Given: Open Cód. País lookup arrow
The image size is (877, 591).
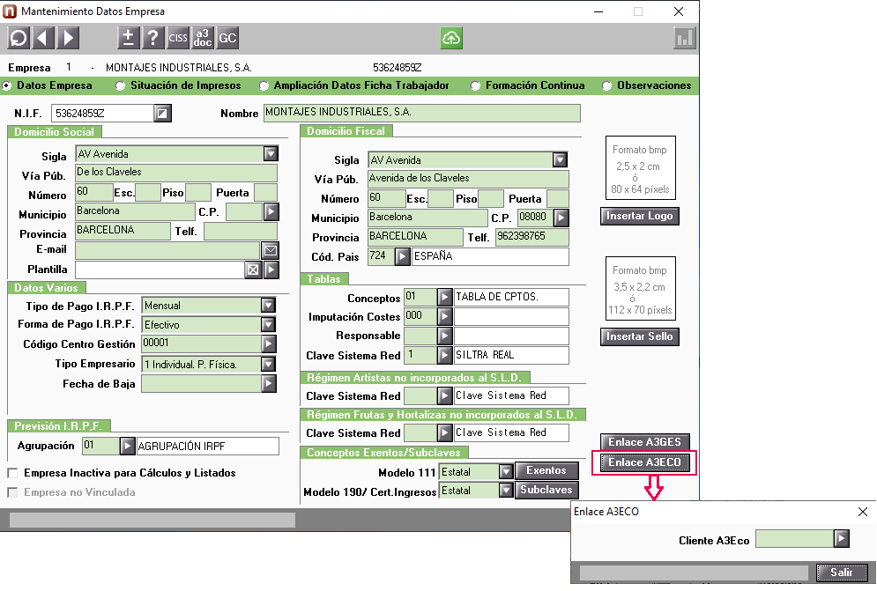Looking at the screenshot, I should tap(402, 256).
